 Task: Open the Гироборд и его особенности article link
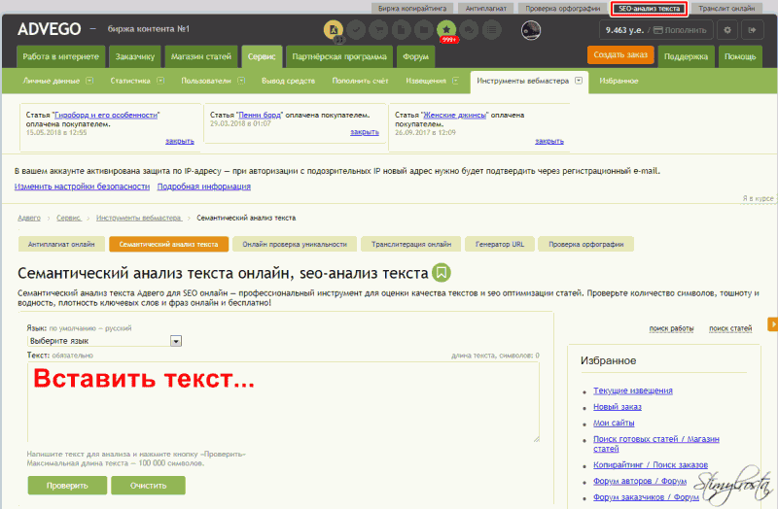(106, 115)
